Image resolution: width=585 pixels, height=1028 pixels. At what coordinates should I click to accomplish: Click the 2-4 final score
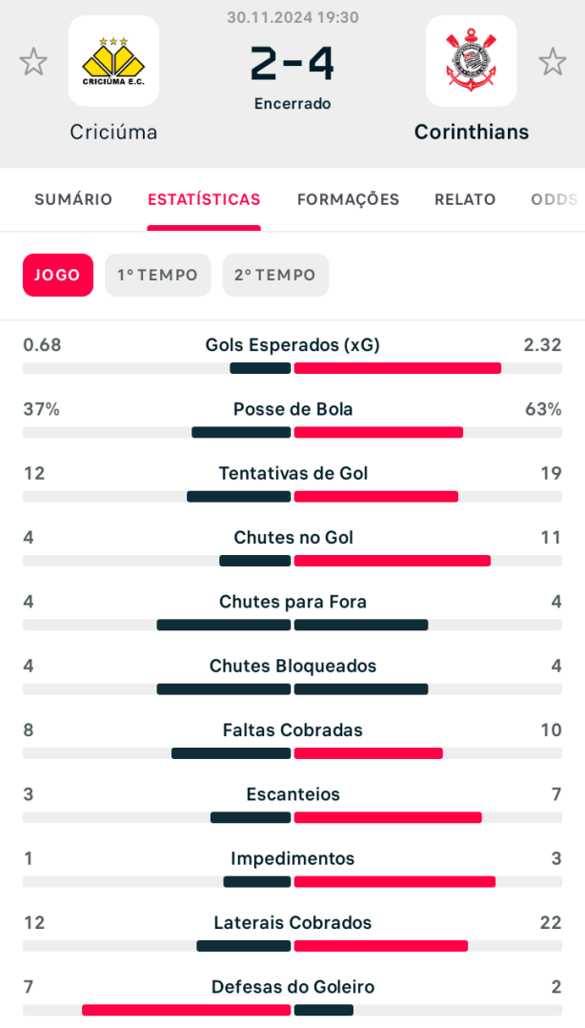pyautogui.click(x=292, y=64)
